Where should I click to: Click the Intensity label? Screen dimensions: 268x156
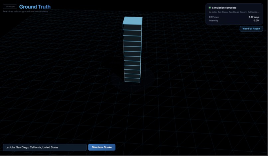tap(213, 21)
